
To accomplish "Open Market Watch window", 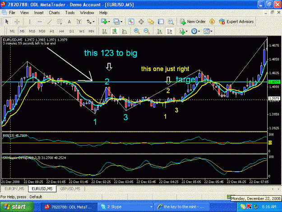I will [131, 22].
